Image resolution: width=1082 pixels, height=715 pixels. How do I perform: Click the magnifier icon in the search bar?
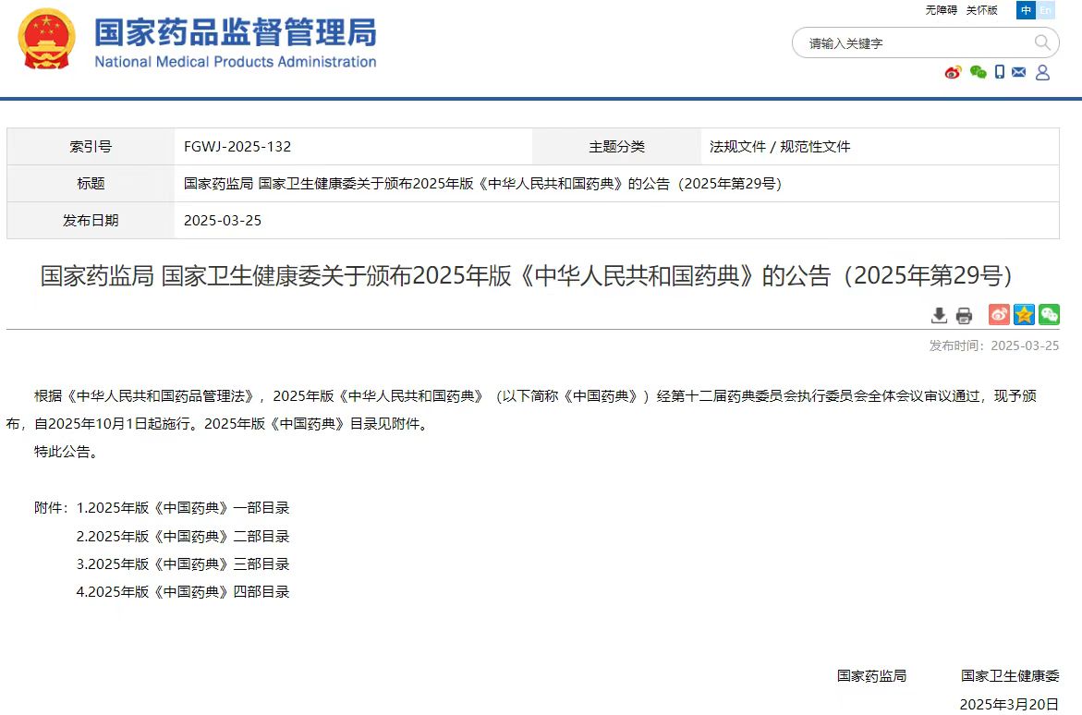(x=1041, y=42)
